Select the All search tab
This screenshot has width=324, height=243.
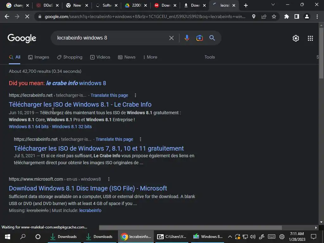15,57
